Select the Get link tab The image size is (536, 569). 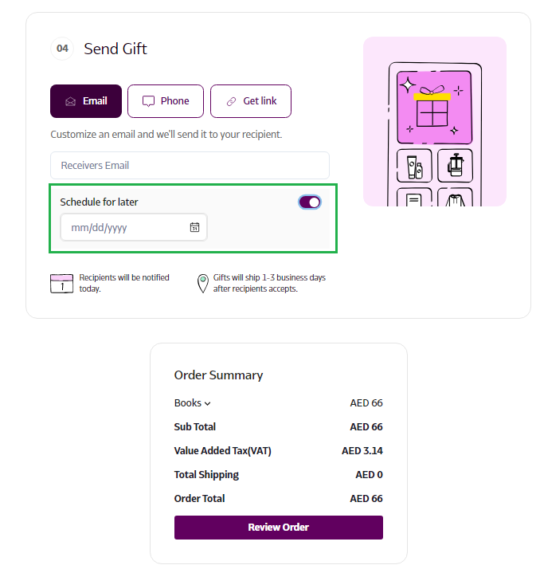click(x=251, y=101)
